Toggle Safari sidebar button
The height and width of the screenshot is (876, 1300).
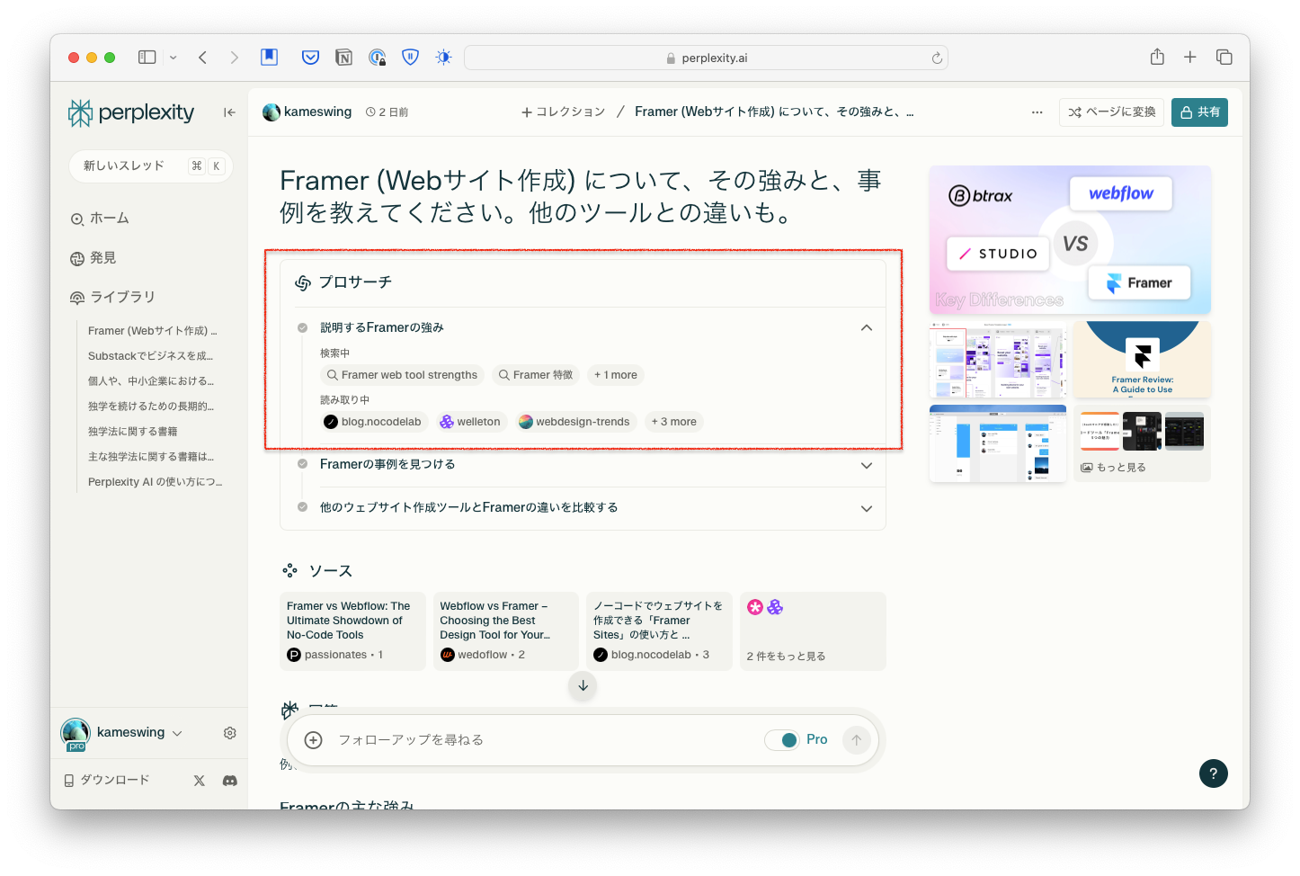tap(147, 58)
